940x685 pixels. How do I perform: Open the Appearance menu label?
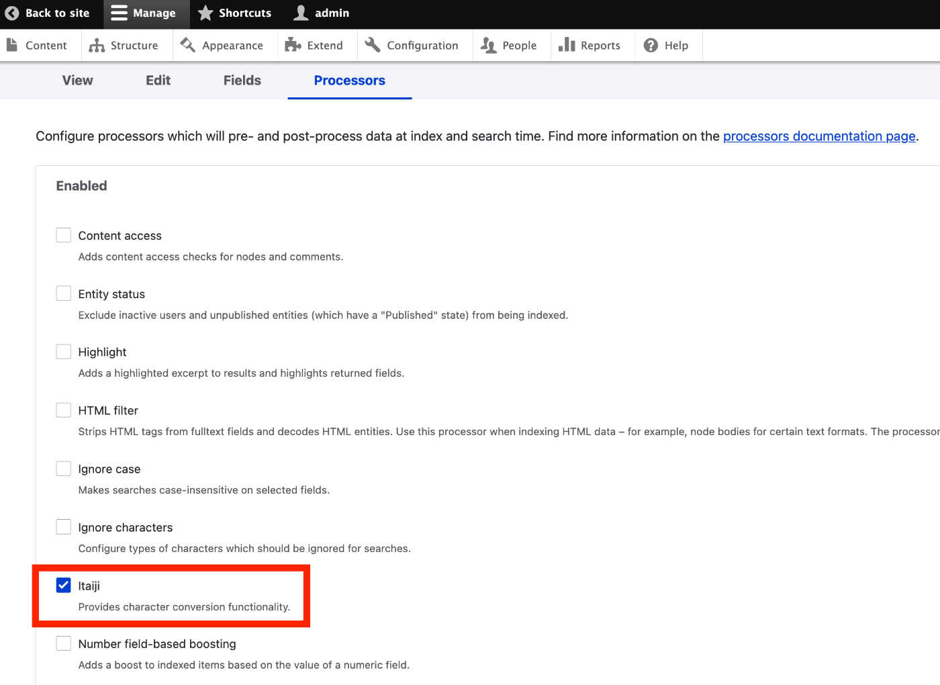[x=232, y=46]
